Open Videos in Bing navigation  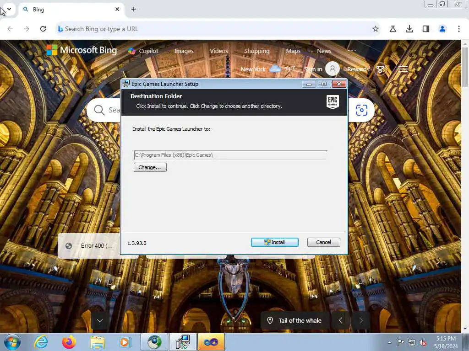click(218, 51)
